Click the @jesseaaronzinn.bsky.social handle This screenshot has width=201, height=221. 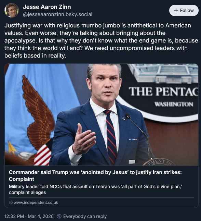click(57, 14)
